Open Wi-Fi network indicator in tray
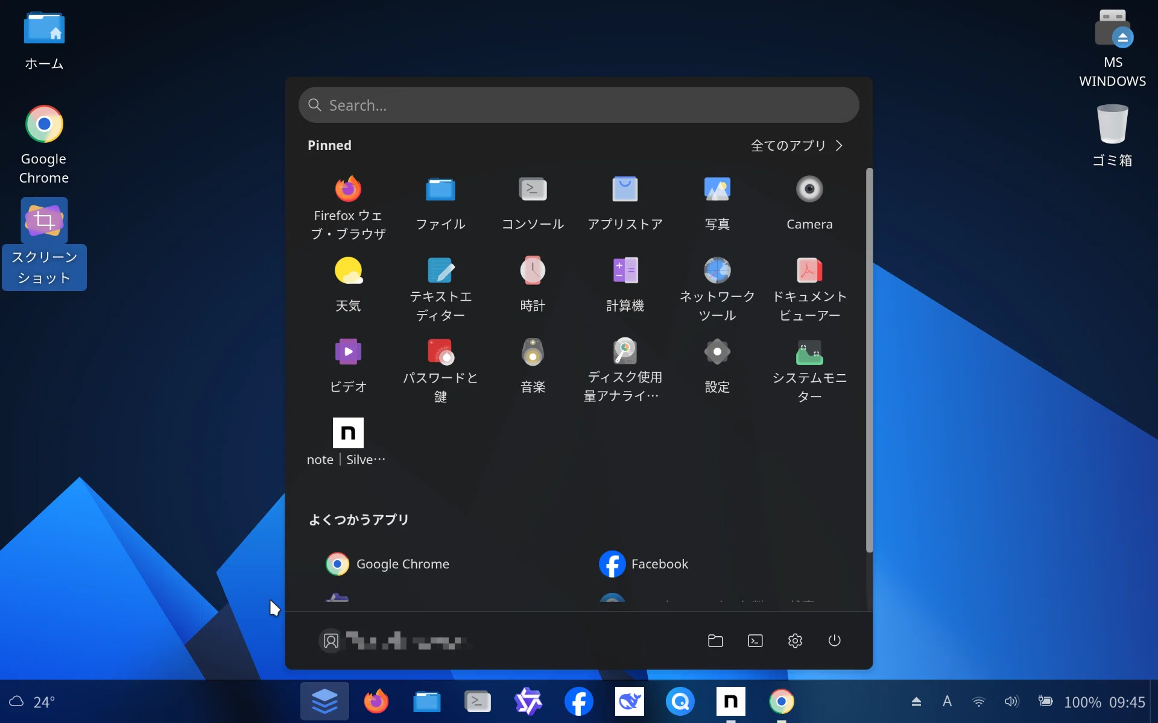The width and height of the screenshot is (1158, 723). point(978,701)
